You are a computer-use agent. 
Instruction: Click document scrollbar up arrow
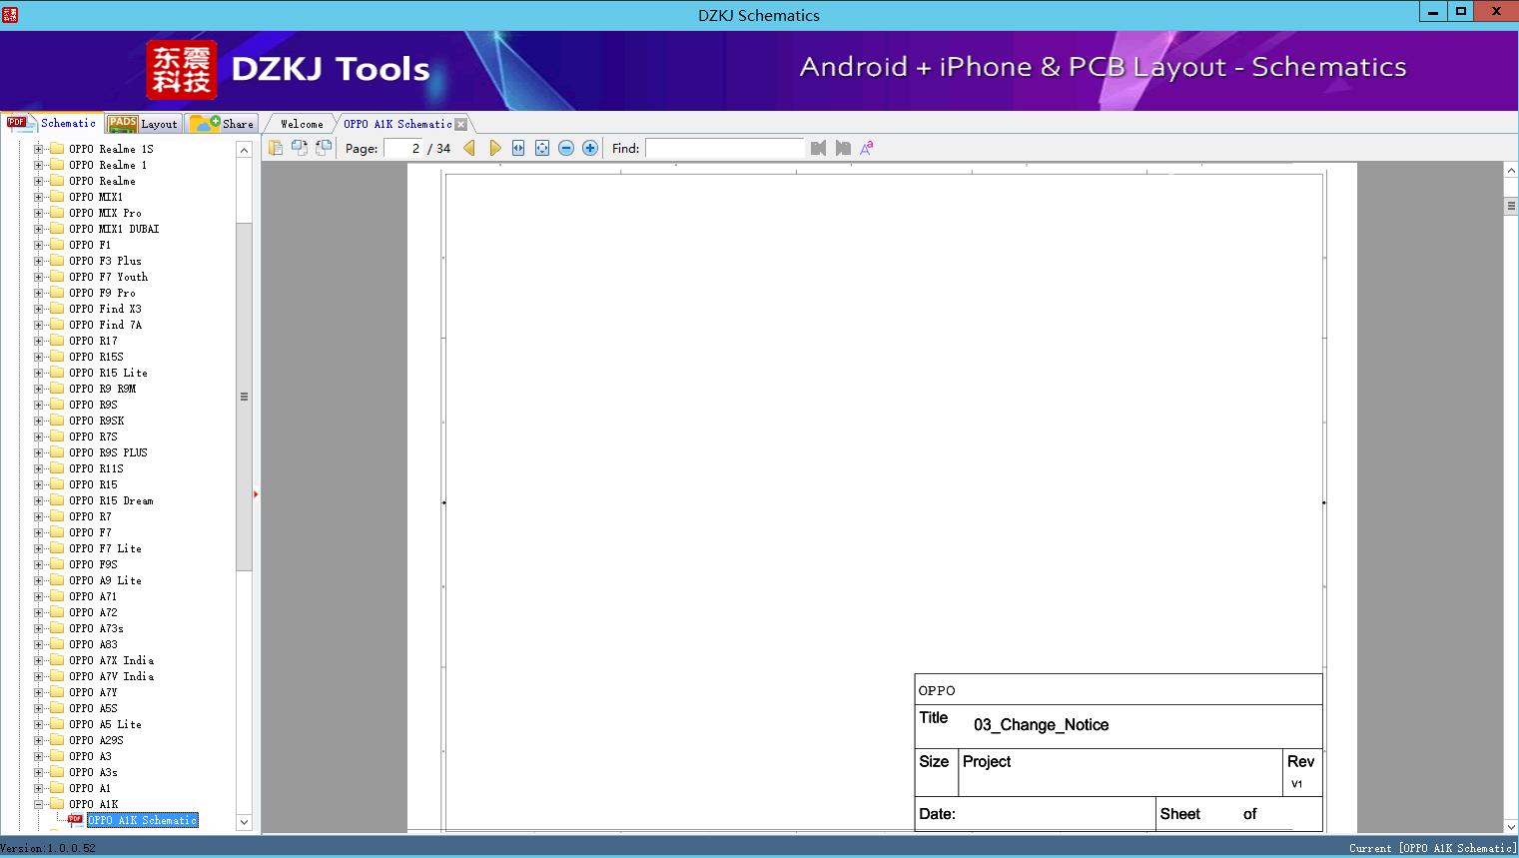(x=1511, y=171)
